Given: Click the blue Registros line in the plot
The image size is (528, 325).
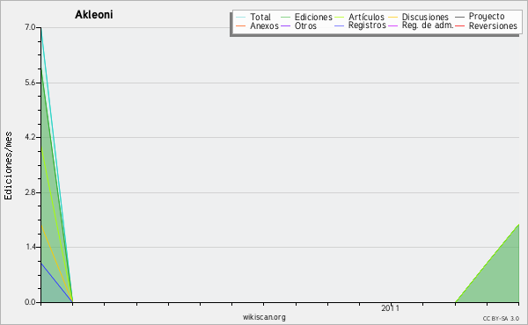Looking at the screenshot, I should click(x=56, y=282).
